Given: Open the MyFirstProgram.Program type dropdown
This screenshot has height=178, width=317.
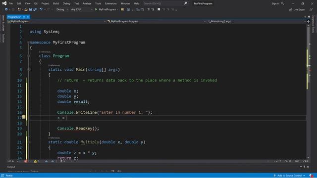Looking at the screenshot, I should click(157, 21).
